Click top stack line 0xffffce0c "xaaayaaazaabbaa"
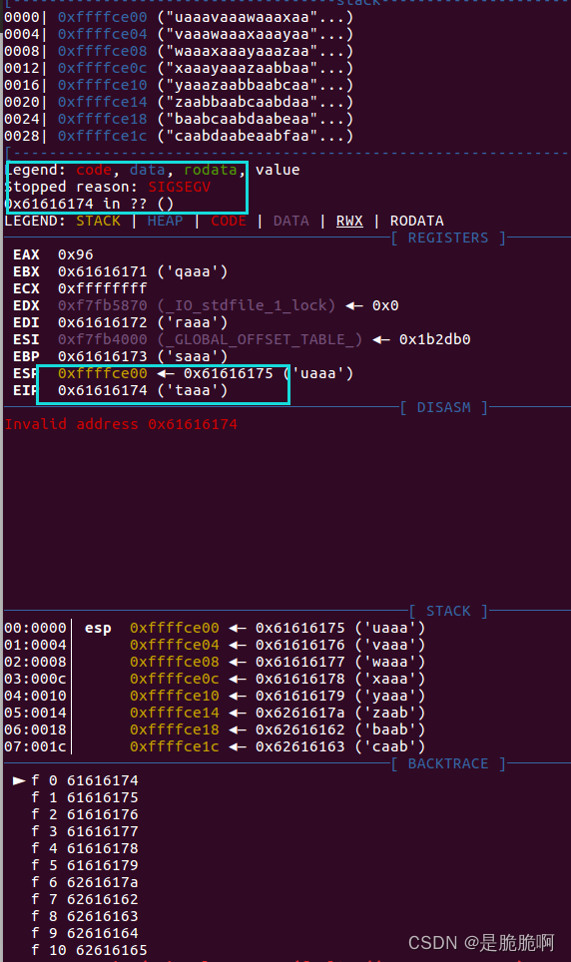 point(179,68)
